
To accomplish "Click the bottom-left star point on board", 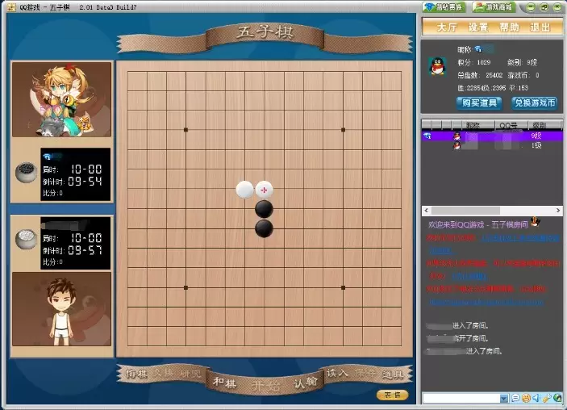I will click(x=186, y=287).
